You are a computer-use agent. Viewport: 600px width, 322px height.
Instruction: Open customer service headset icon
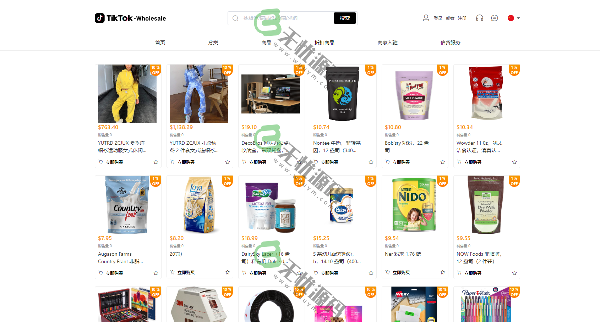(x=480, y=18)
